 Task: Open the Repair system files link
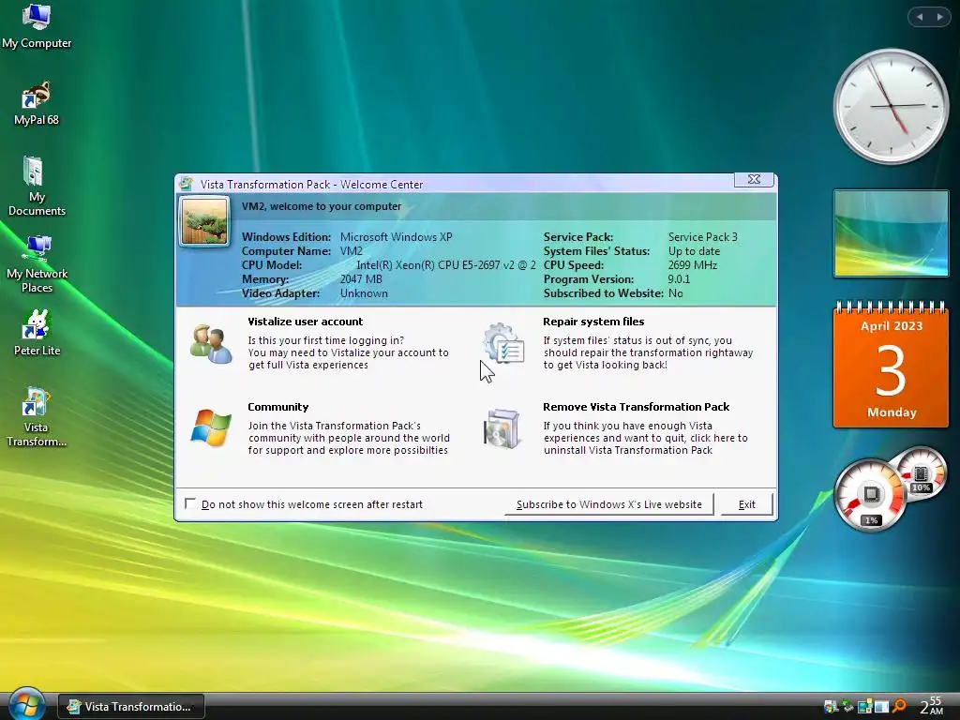click(x=593, y=322)
